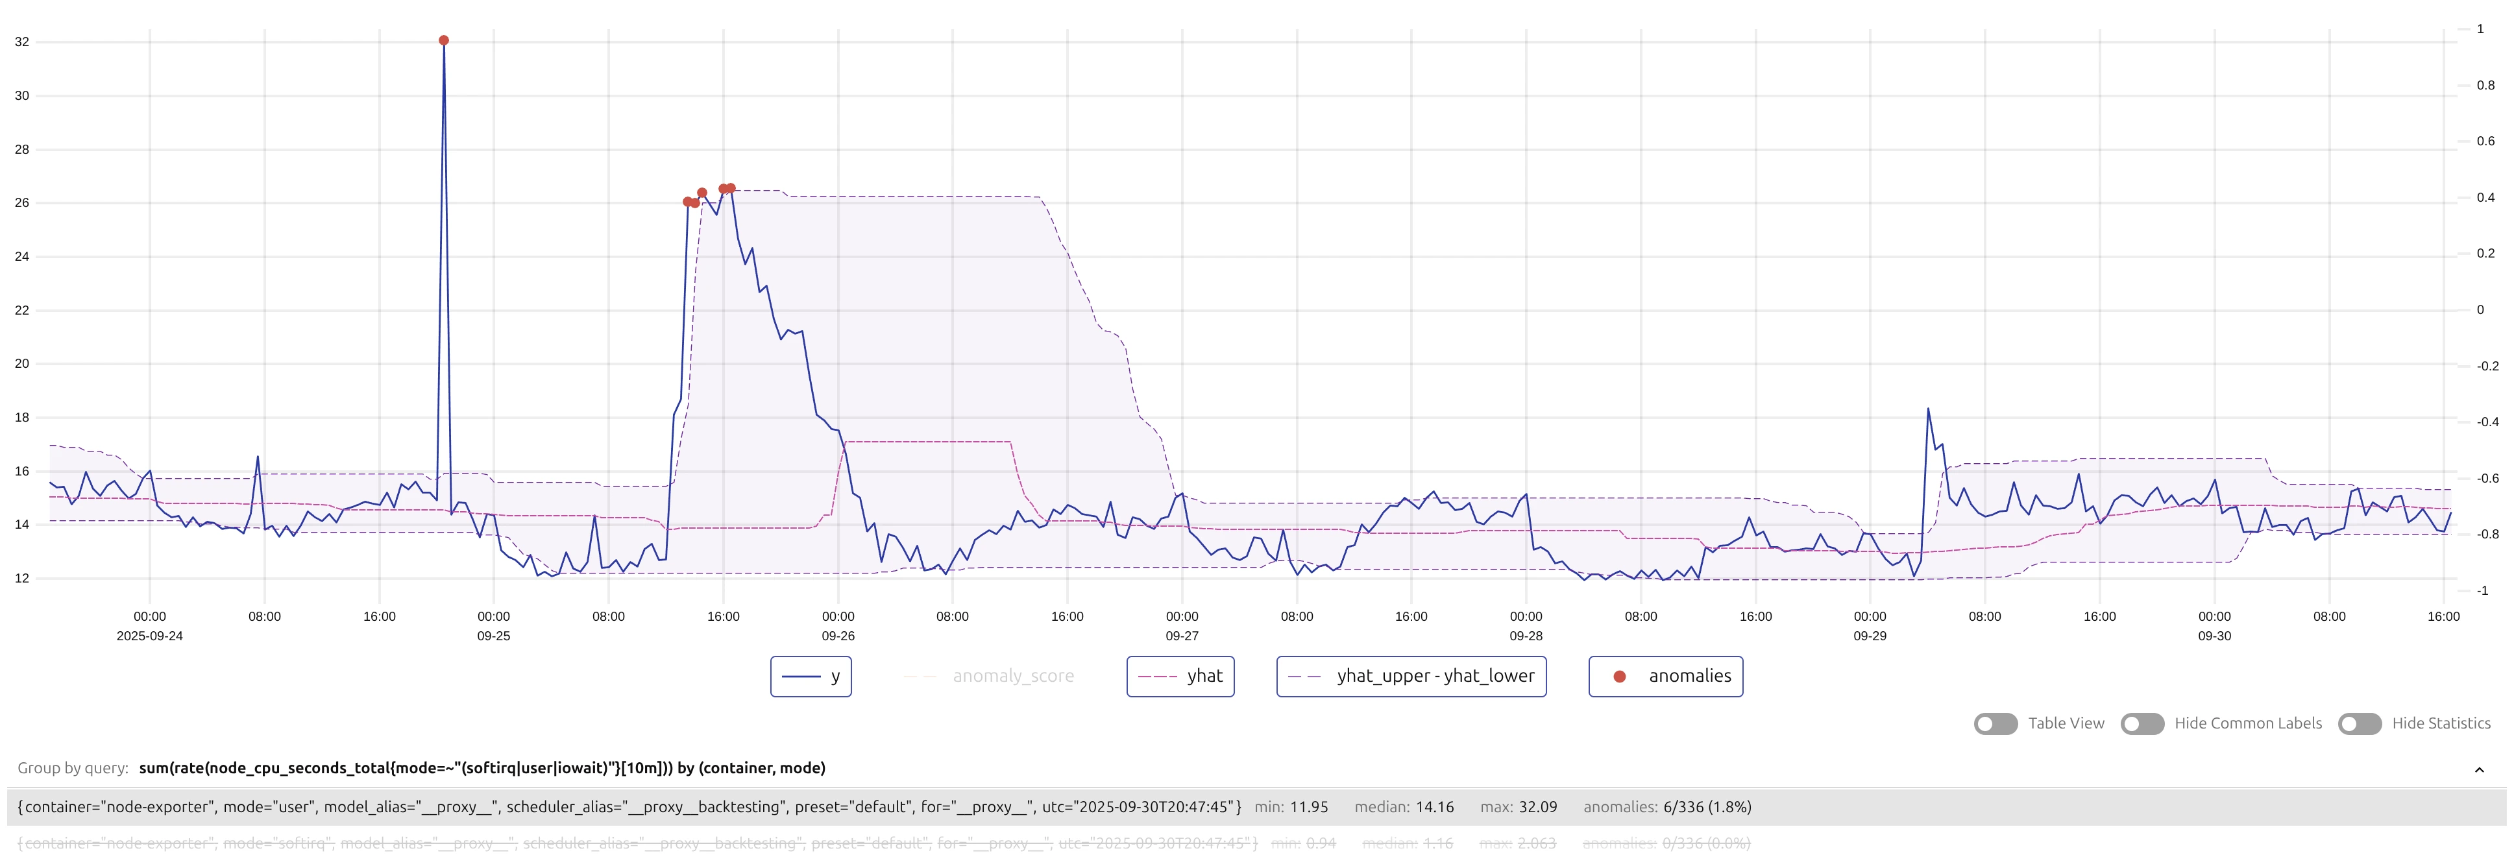Click the red dot in anomalies legend
The height and width of the screenshot is (866, 2514).
(1619, 677)
